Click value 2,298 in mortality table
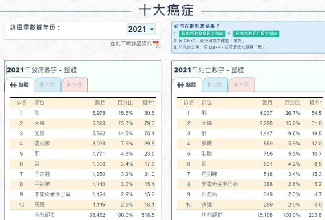Image resolution: width=325 pixels, height=220 pixels. point(266,123)
